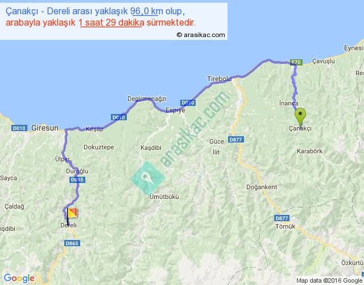Image resolution: width=364 pixels, height=285 pixels.
Task: Click the Değirmenağzı label on the coast
Action: [x=147, y=99]
